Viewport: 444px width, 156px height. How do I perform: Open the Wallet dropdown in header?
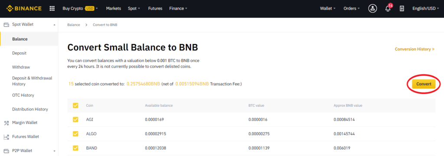(328, 9)
